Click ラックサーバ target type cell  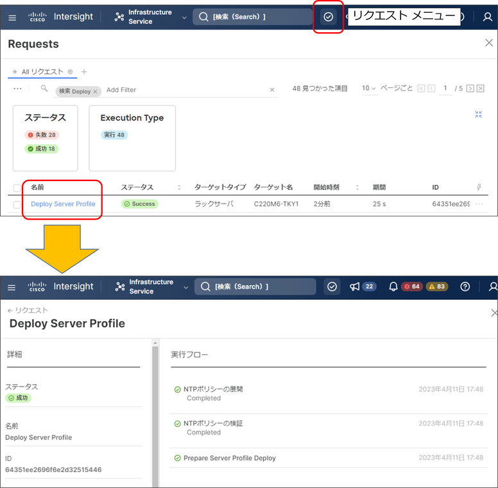(214, 204)
